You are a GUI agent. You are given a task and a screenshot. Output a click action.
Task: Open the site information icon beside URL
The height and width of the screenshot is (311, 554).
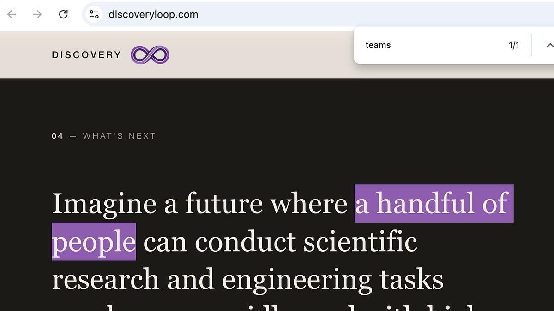(x=95, y=14)
